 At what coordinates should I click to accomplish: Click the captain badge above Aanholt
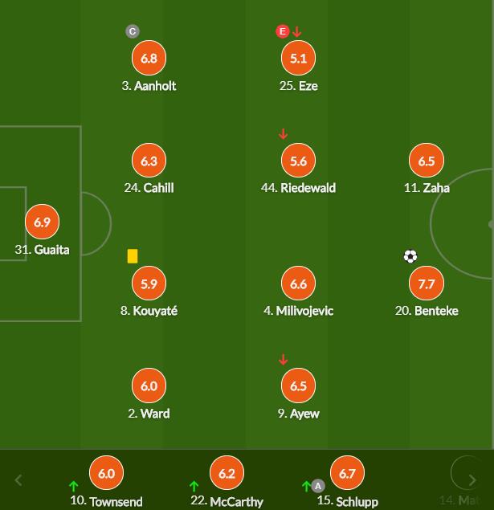pyautogui.click(x=133, y=31)
